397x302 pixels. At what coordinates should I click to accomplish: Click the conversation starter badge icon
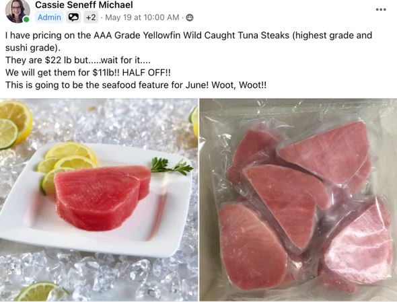pyautogui.click(x=73, y=17)
